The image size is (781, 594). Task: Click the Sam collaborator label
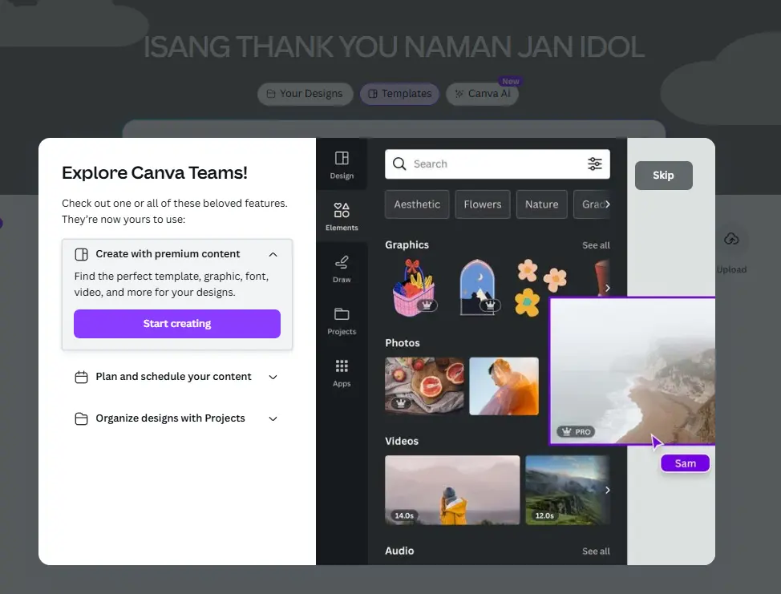click(x=685, y=463)
